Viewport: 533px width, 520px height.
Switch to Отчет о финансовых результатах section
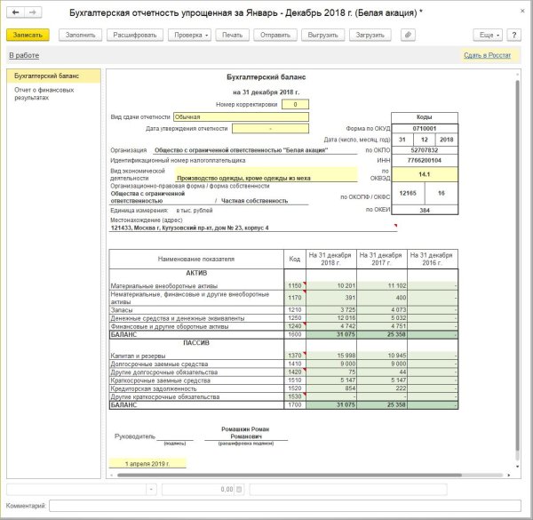[x=44, y=93]
